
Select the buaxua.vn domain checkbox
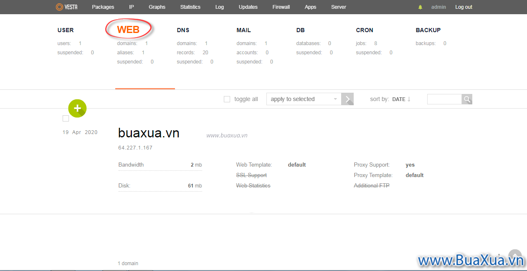(x=66, y=119)
